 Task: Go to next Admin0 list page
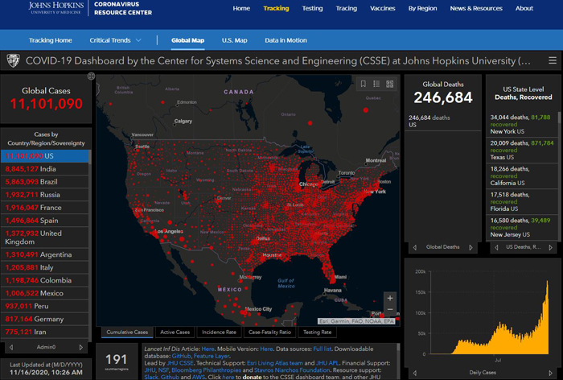coord(80,347)
